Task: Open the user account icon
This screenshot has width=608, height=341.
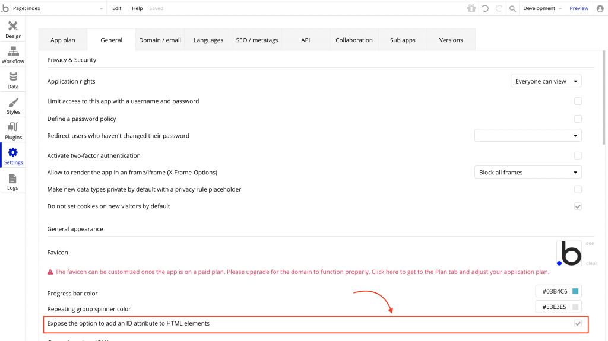Action: (600, 8)
